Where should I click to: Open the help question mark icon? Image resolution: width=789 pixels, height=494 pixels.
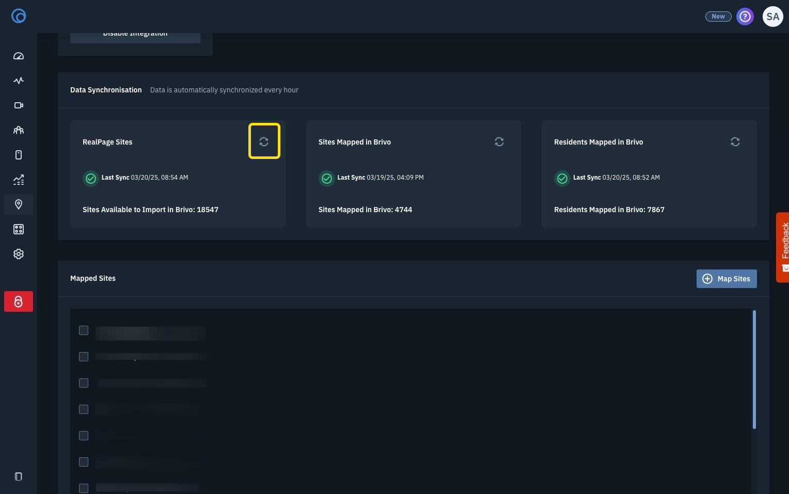(x=745, y=17)
